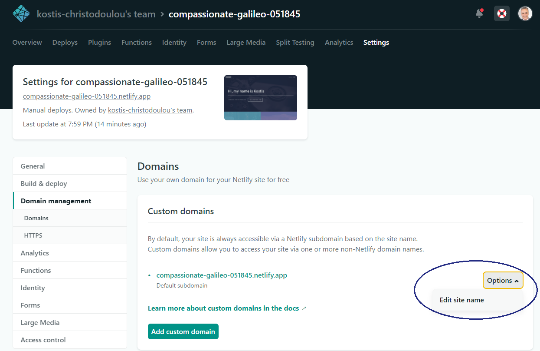Collapse the Domain management sidebar section
Viewport: 540px width, 351px height.
pos(56,201)
